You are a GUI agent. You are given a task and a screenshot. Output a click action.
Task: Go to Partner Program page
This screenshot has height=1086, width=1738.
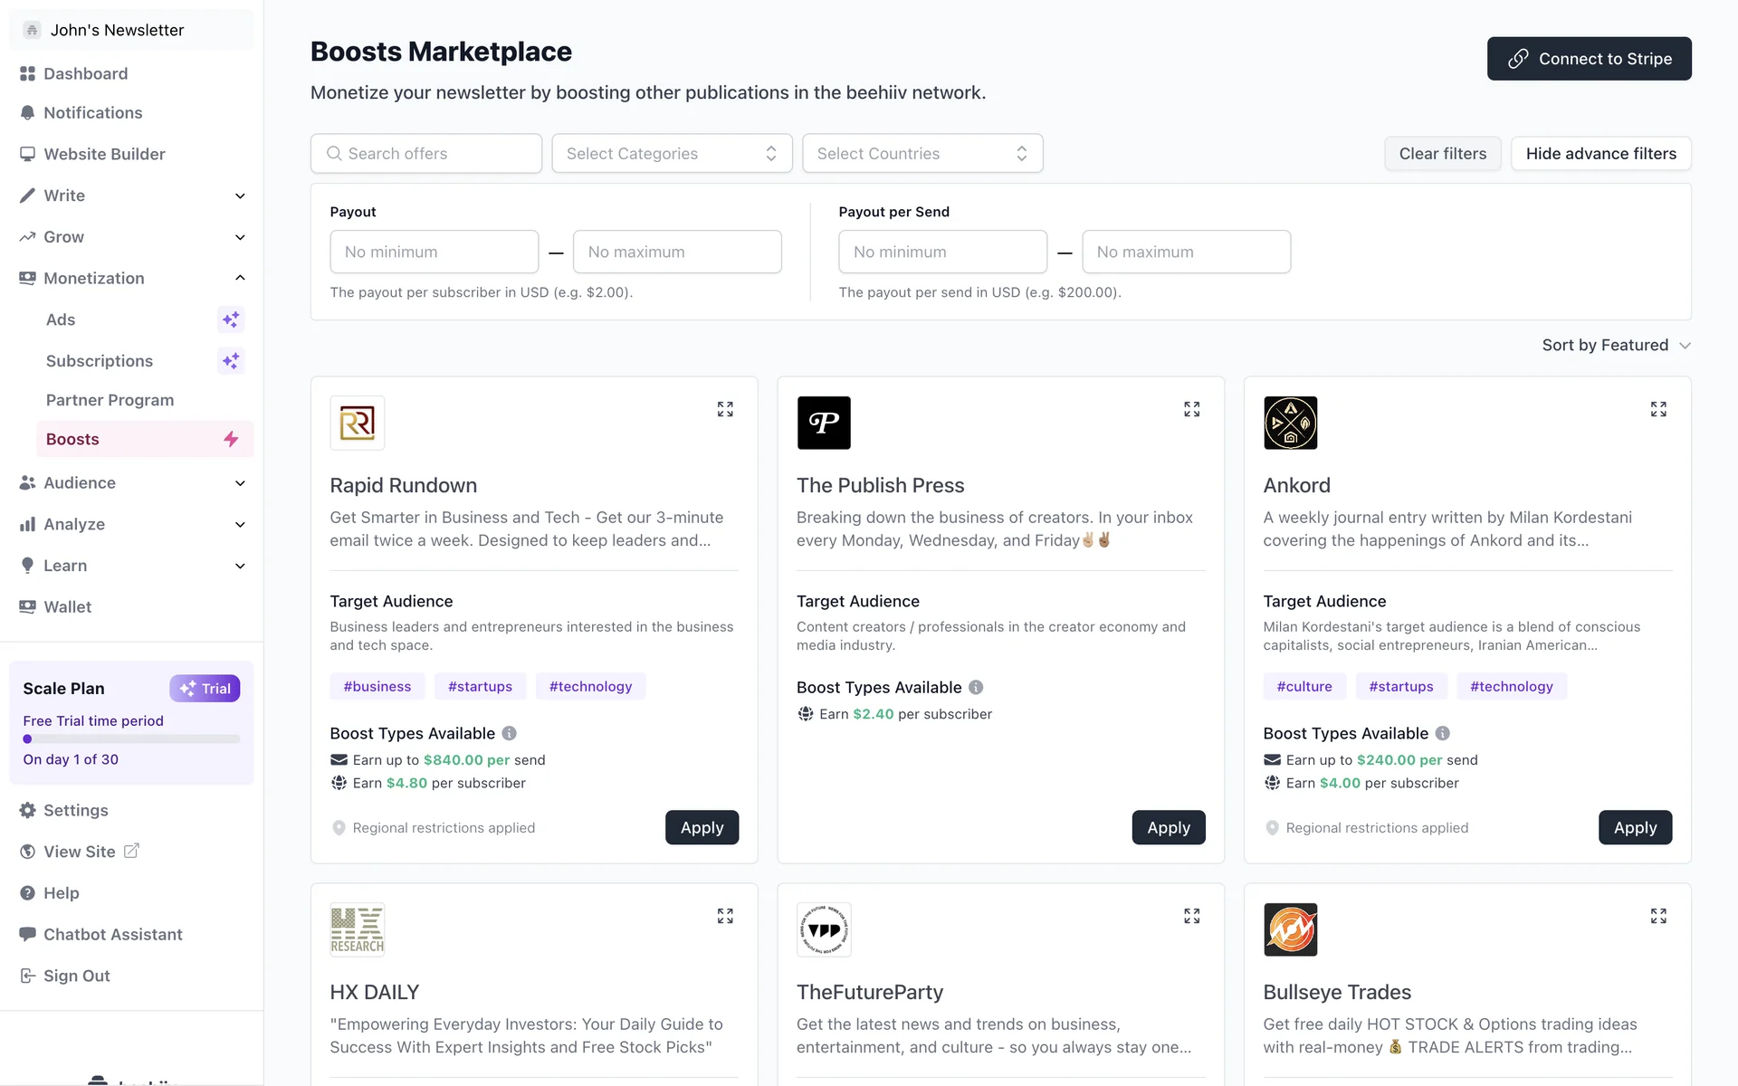click(x=110, y=400)
